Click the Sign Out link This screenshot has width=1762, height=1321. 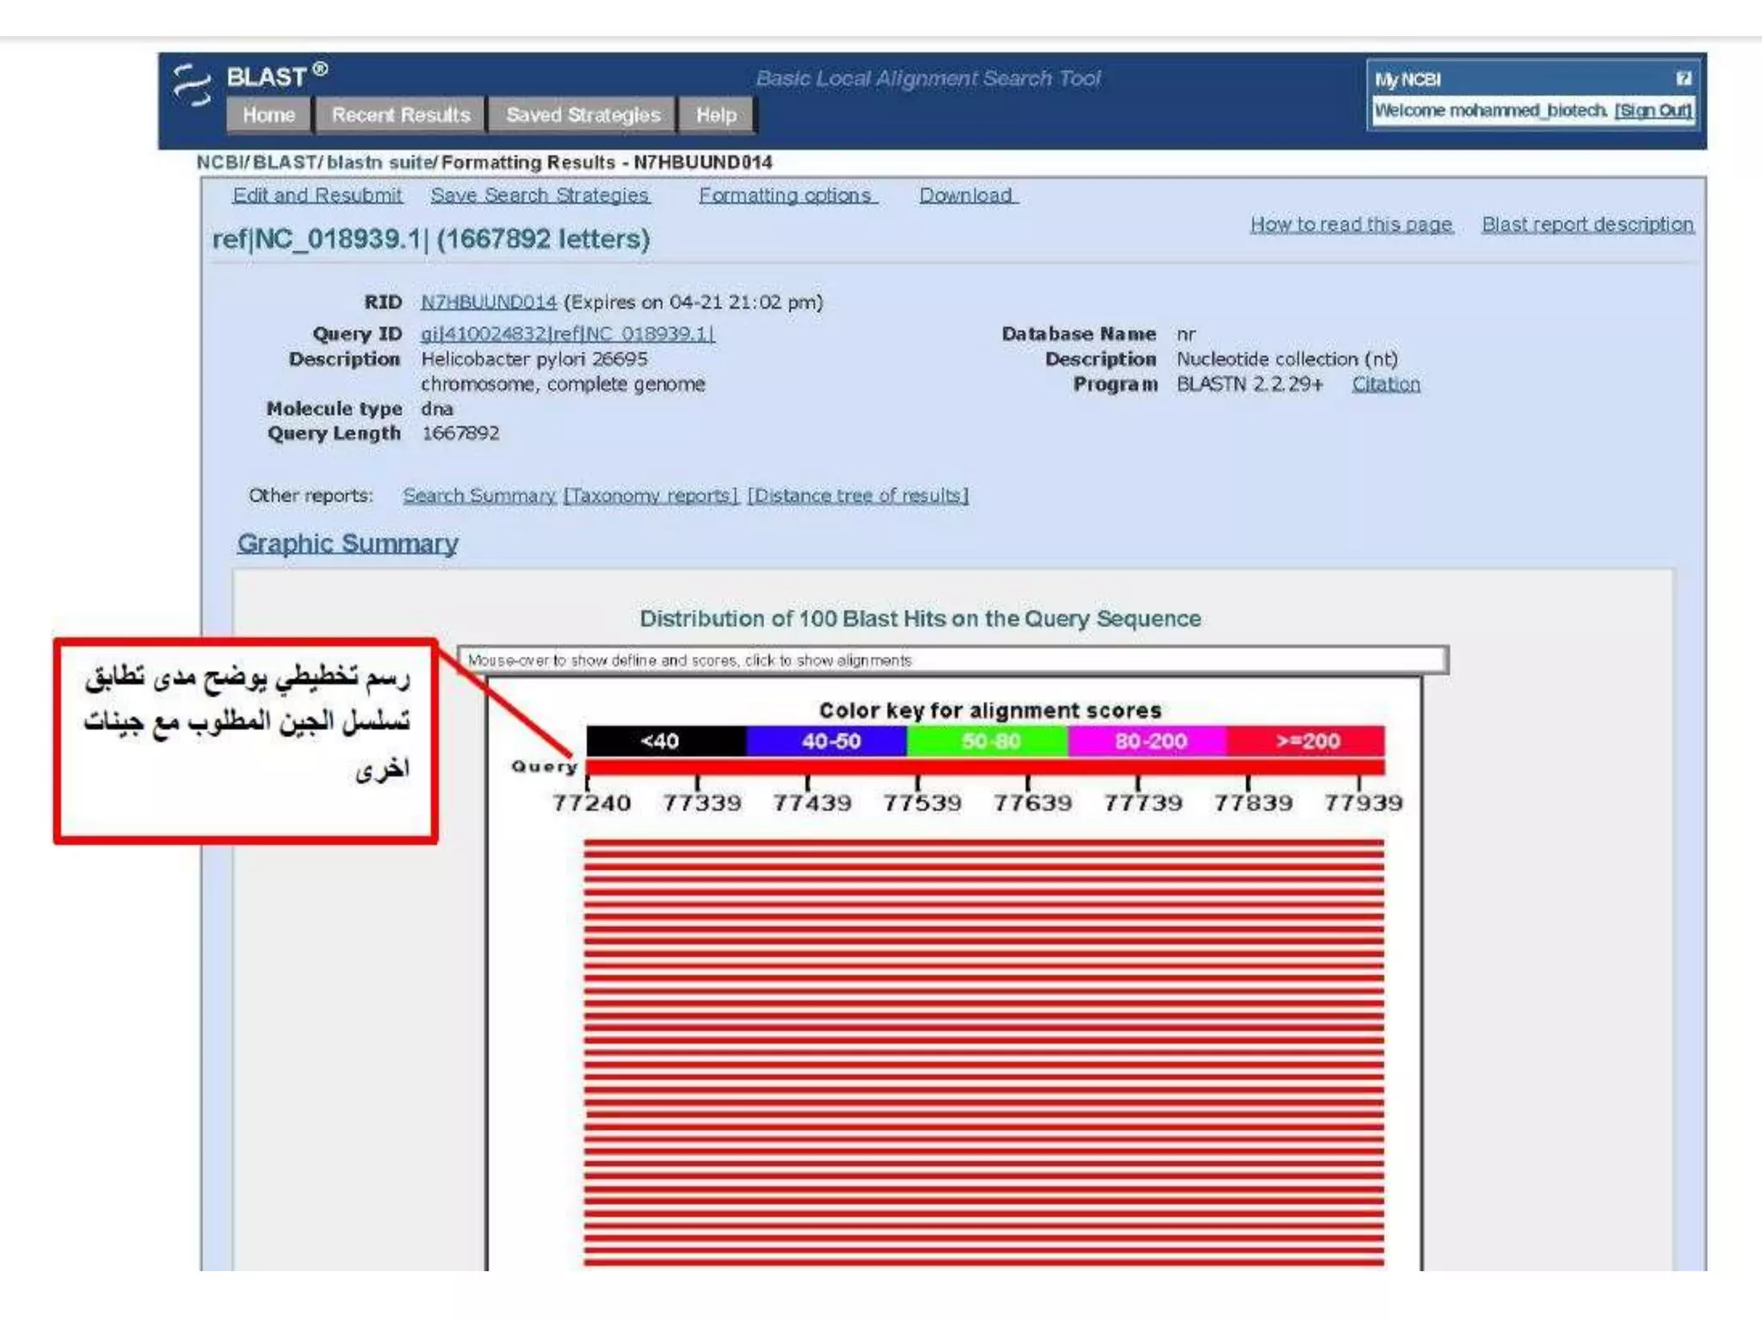[1653, 111]
